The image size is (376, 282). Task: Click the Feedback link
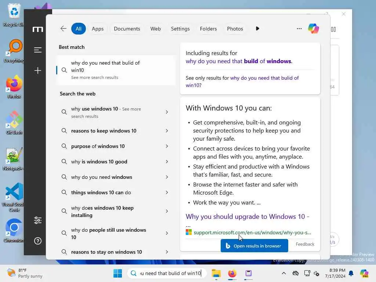(x=305, y=244)
